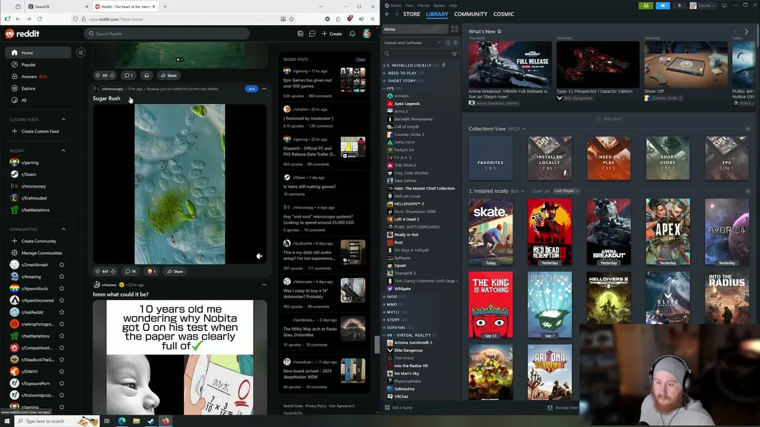Screen dimensions: 760x427
Task: Favorite r/DiWHY with star
Action: [x=62, y=371]
